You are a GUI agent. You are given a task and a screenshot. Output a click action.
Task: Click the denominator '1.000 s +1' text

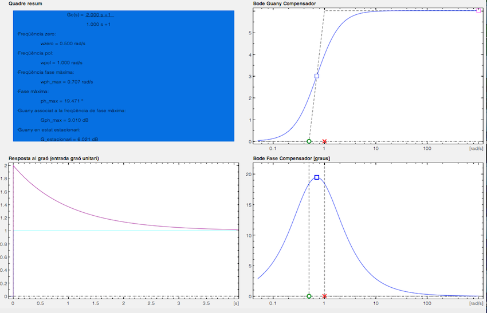click(x=98, y=24)
